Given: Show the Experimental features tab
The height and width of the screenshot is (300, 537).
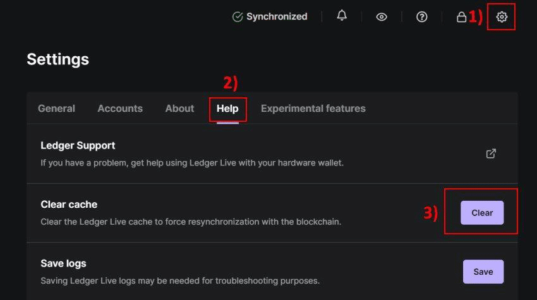Looking at the screenshot, I should [313, 109].
